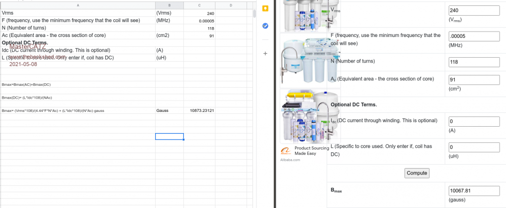The width and height of the screenshot is (506, 208).
Task: Select column B header
Action: [169, 5]
